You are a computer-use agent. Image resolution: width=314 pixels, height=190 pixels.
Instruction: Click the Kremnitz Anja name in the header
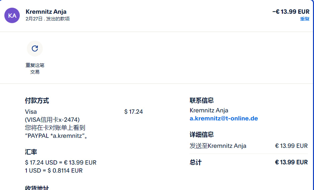point(46,12)
